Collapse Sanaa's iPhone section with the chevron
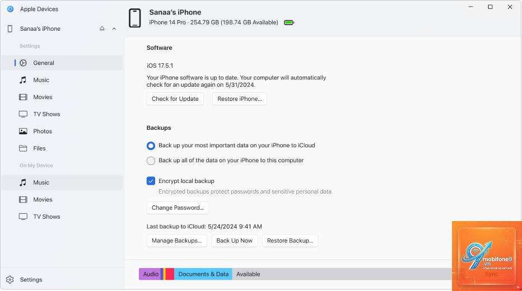The image size is (522, 291). point(114,29)
